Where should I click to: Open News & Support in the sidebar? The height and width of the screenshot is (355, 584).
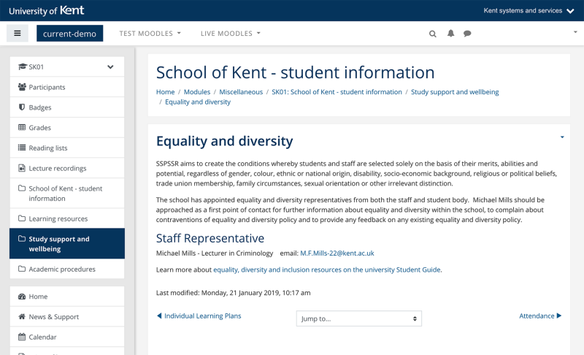click(67, 316)
